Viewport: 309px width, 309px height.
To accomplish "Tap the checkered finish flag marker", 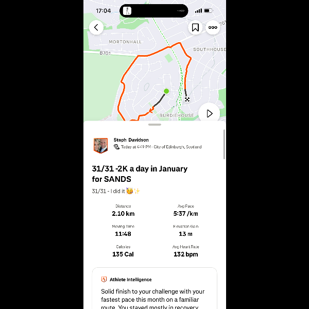I will (187, 99).
